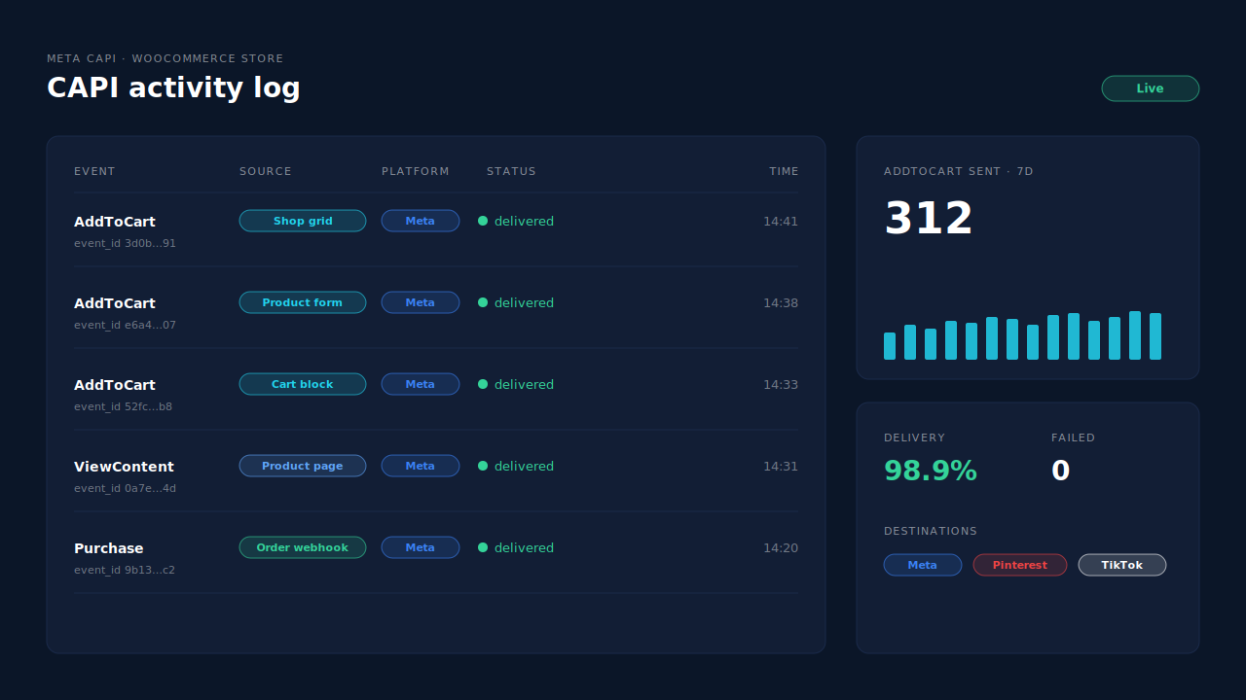Image resolution: width=1246 pixels, height=700 pixels.
Task: Click the 14:20 timestamp
Action: pos(781,547)
